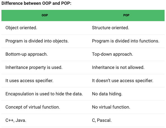Select 'It uses access specifier.' text
This screenshot has height=128, width=166.
(x=29, y=81)
